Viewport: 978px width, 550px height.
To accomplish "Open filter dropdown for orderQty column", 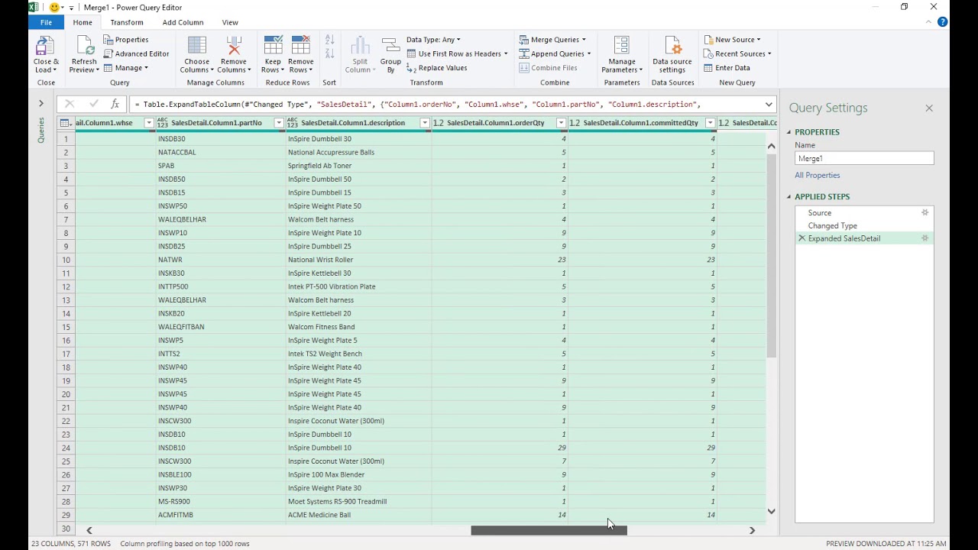I will click(561, 123).
